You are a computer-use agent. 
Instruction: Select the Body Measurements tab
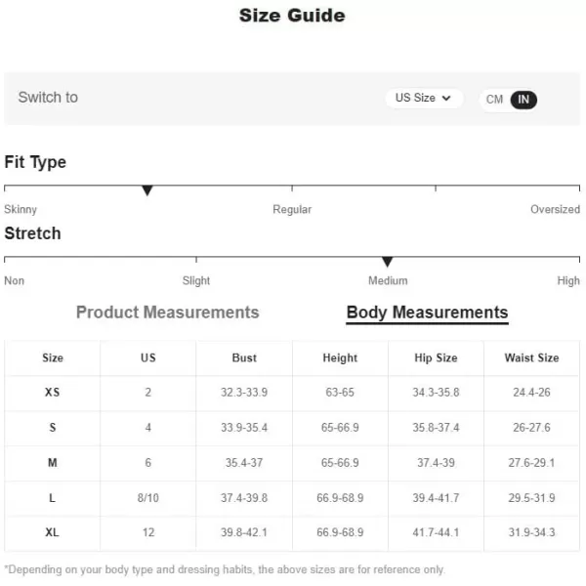(427, 313)
